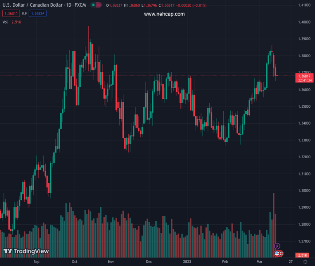Click the 2023 label on time axis

tap(189, 262)
